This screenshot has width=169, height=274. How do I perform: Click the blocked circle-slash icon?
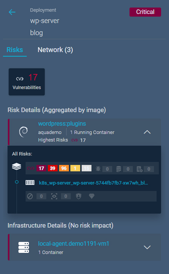[30, 196]
